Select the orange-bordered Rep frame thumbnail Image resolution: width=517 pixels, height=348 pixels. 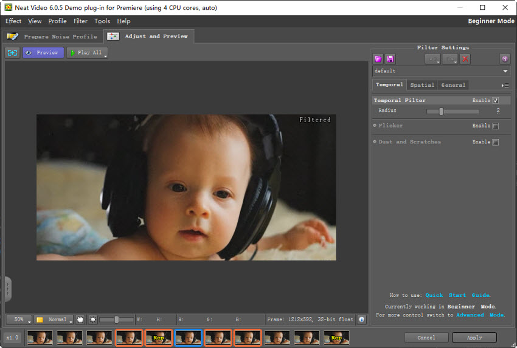pyautogui.click(x=159, y=338)
